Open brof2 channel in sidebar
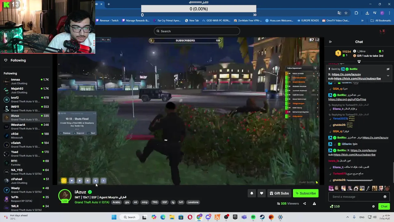This screenshot has height=222, width=394. [26, 99]
